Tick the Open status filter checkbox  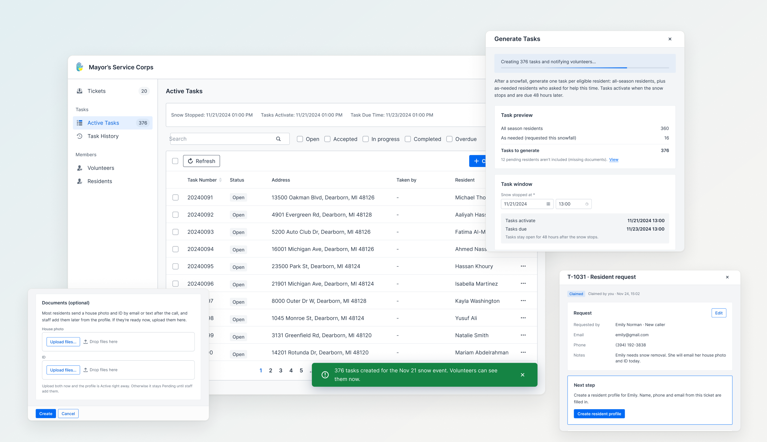(x=300, y=139)
